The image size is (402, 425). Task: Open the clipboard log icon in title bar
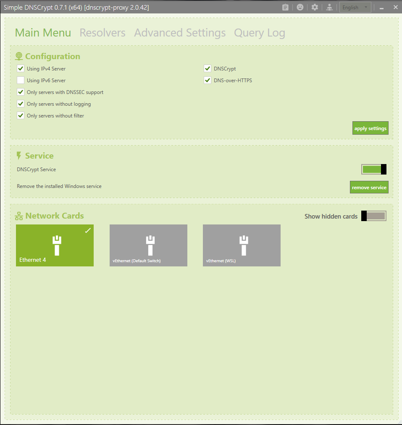coord(285,7)
